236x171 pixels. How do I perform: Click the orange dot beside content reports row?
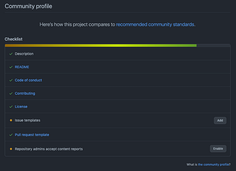coord(11,149)
